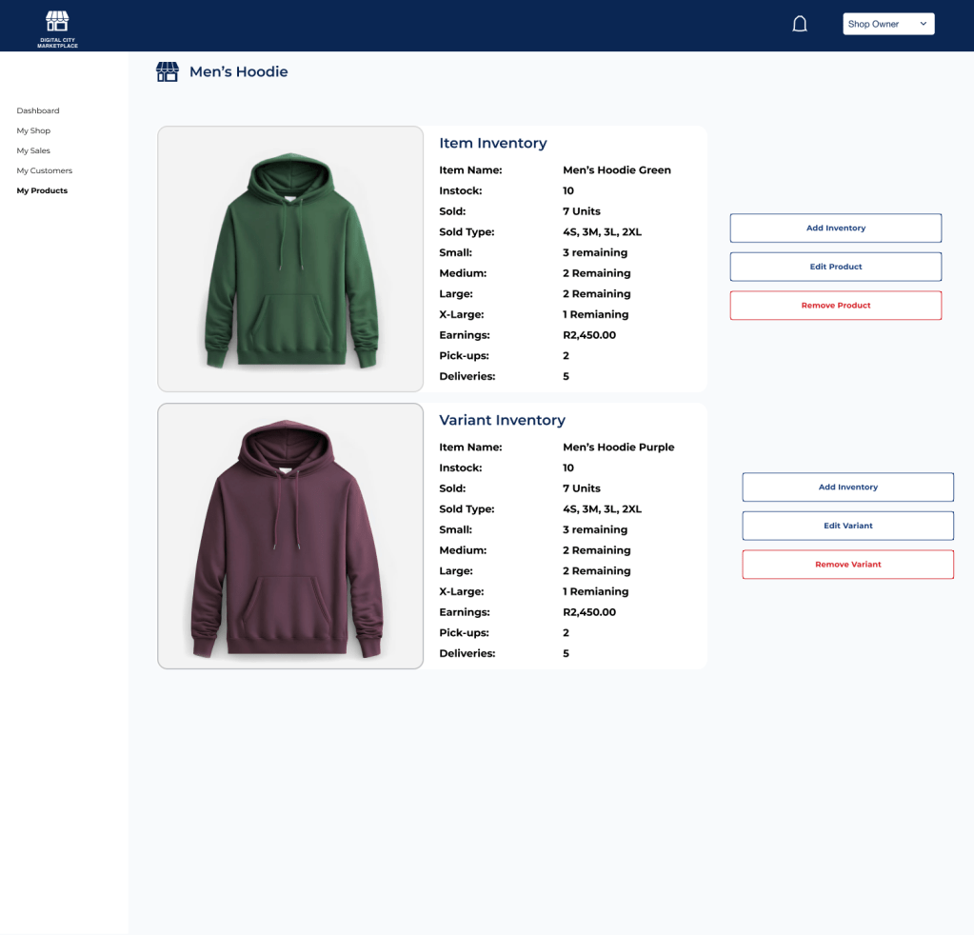Click the red Remove Product button
Image resolution: width=974 pixels, height=935 pixels.
click(x=835, y=306)
